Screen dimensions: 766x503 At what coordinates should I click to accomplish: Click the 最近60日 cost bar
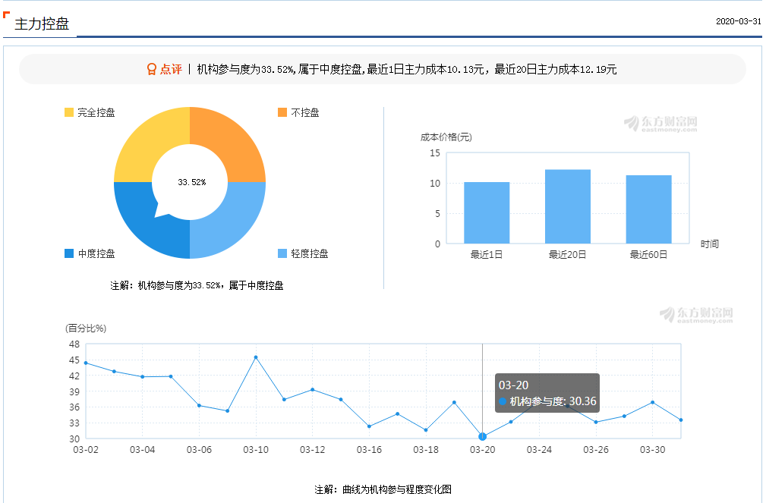coord(649,209)
